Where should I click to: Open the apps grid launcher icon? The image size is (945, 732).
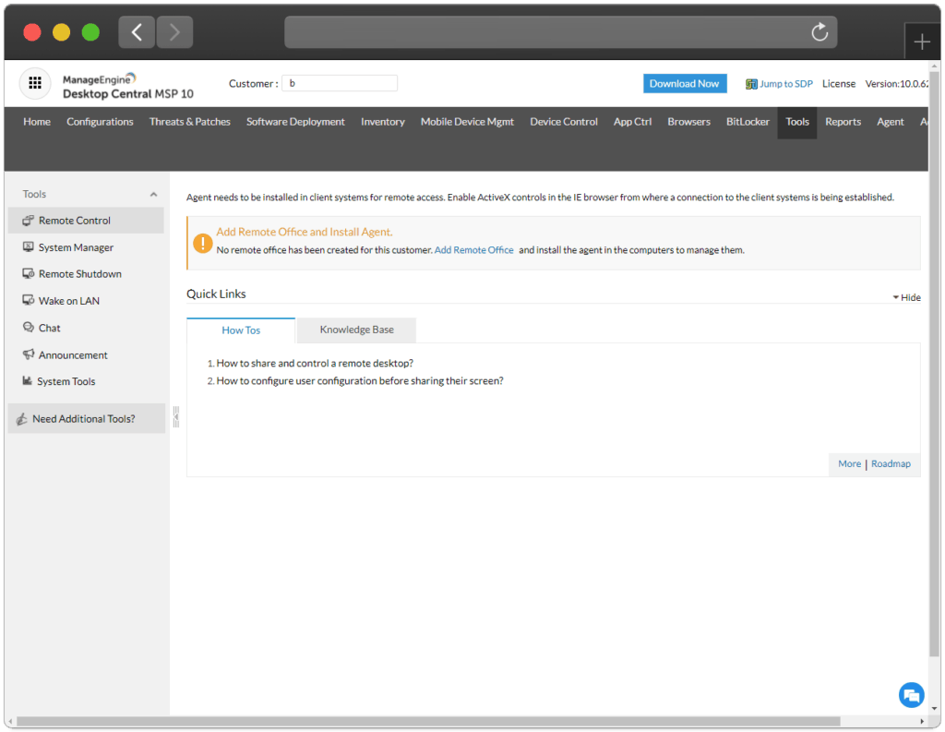click(35, 82)
